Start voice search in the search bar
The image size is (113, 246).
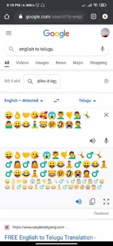click(x=103, y=49)
